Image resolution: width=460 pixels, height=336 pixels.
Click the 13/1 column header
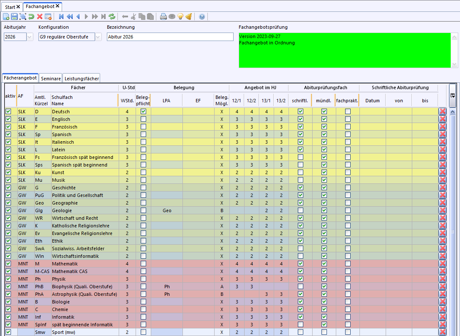[266, 101]
